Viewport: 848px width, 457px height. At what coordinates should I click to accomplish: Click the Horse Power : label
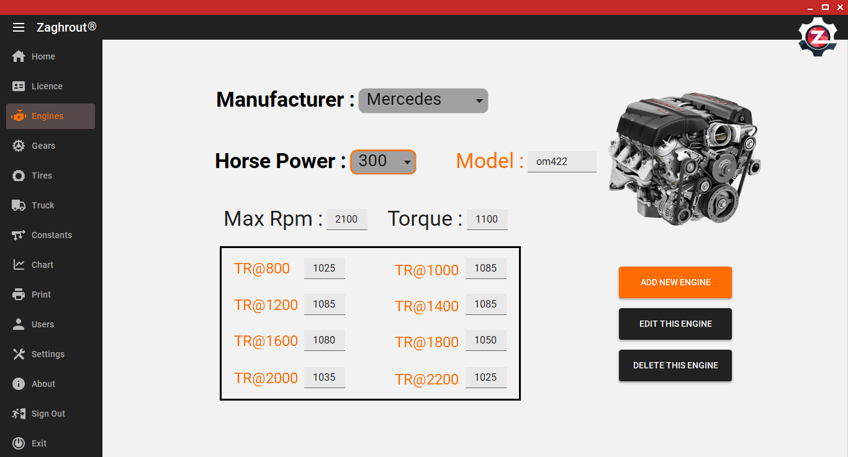click(280, 161)
